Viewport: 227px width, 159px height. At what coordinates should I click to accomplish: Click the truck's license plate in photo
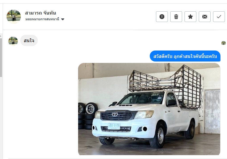[114, 126]
